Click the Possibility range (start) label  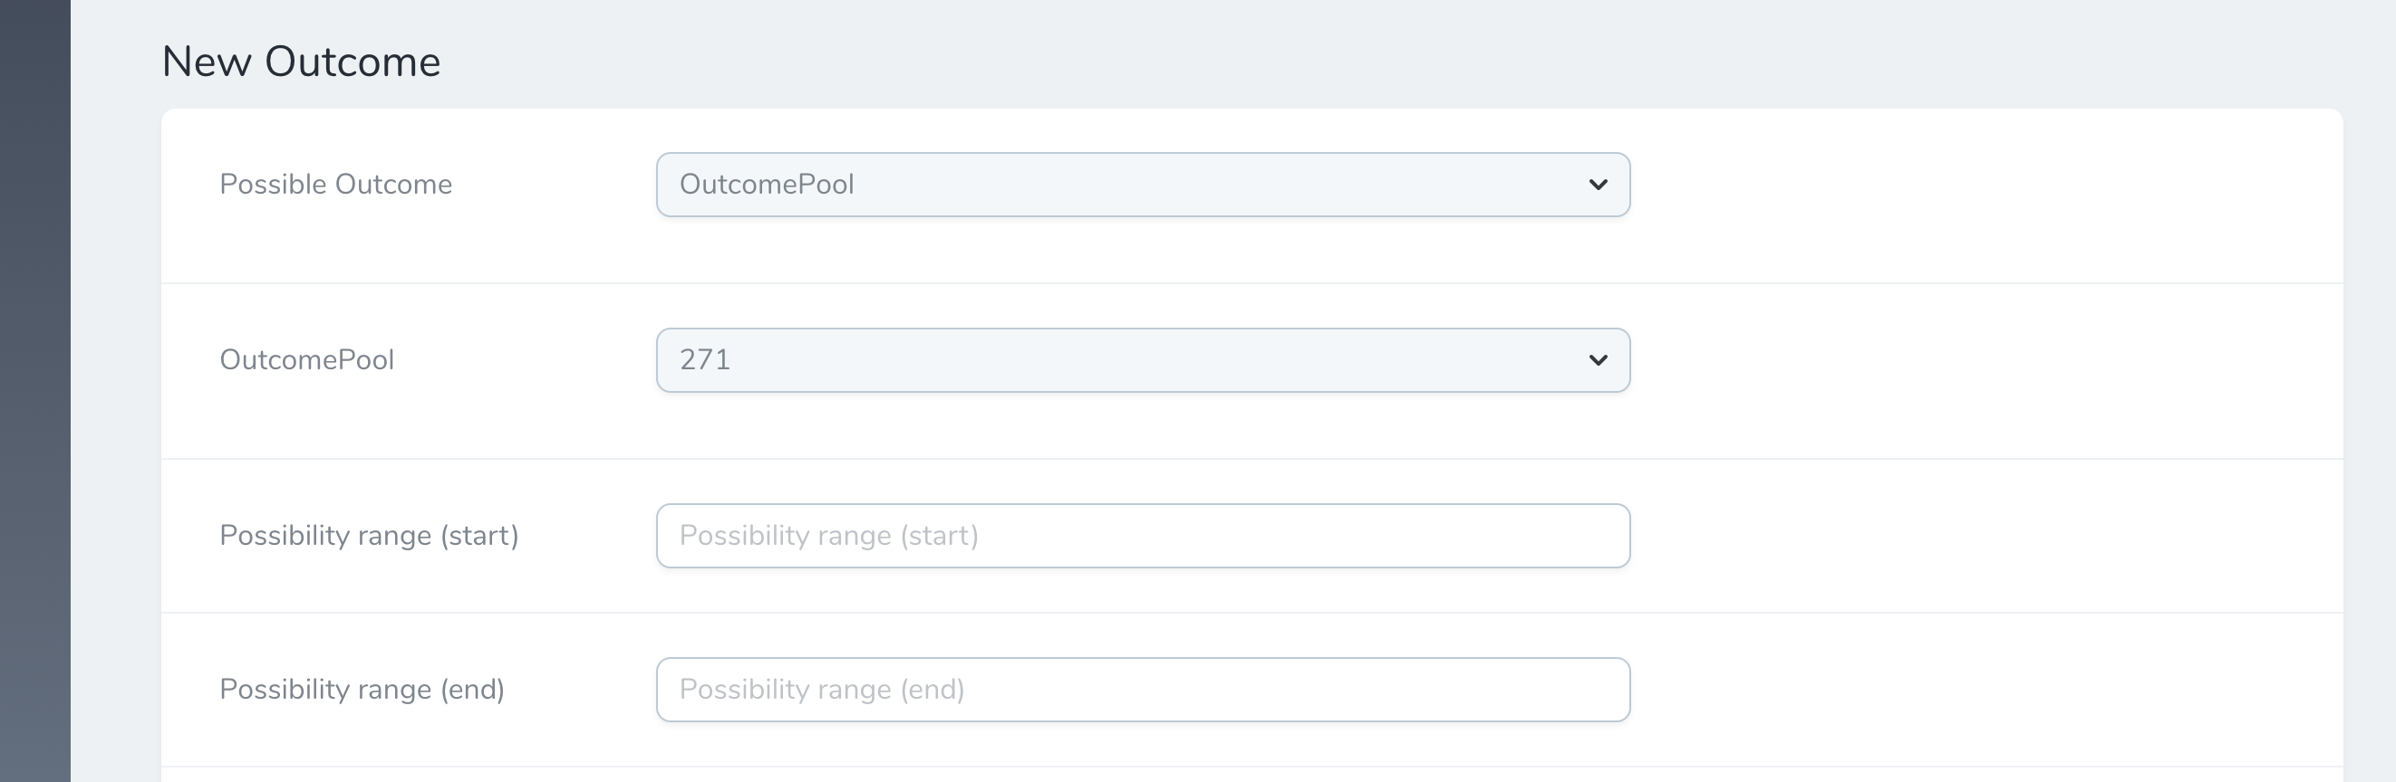click(371, 535)
